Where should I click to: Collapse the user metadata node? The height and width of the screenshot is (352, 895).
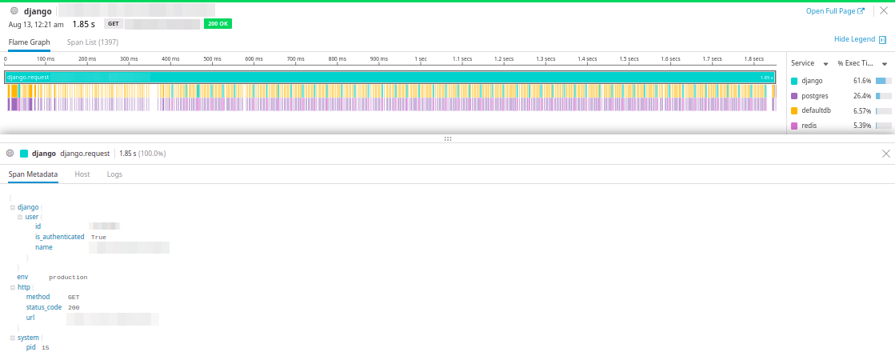(20, 218)
